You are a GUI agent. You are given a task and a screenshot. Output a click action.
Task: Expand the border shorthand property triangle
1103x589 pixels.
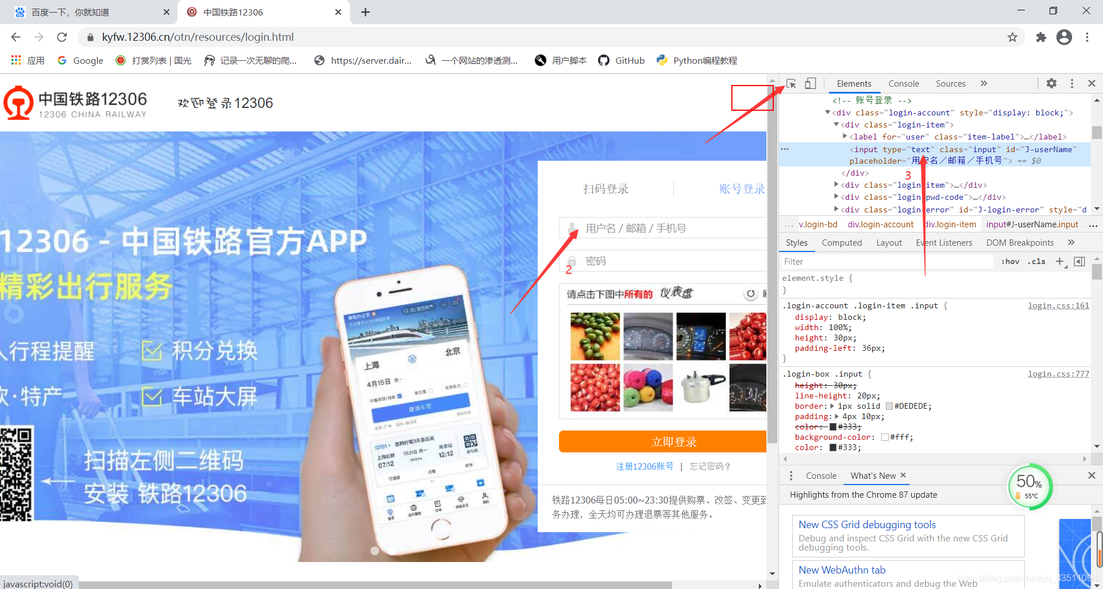(x=832, y=406)
